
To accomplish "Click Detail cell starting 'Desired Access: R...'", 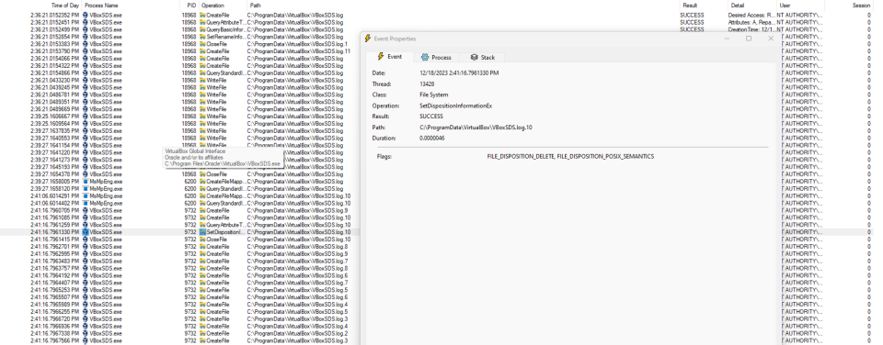I will tap(752, 16).
